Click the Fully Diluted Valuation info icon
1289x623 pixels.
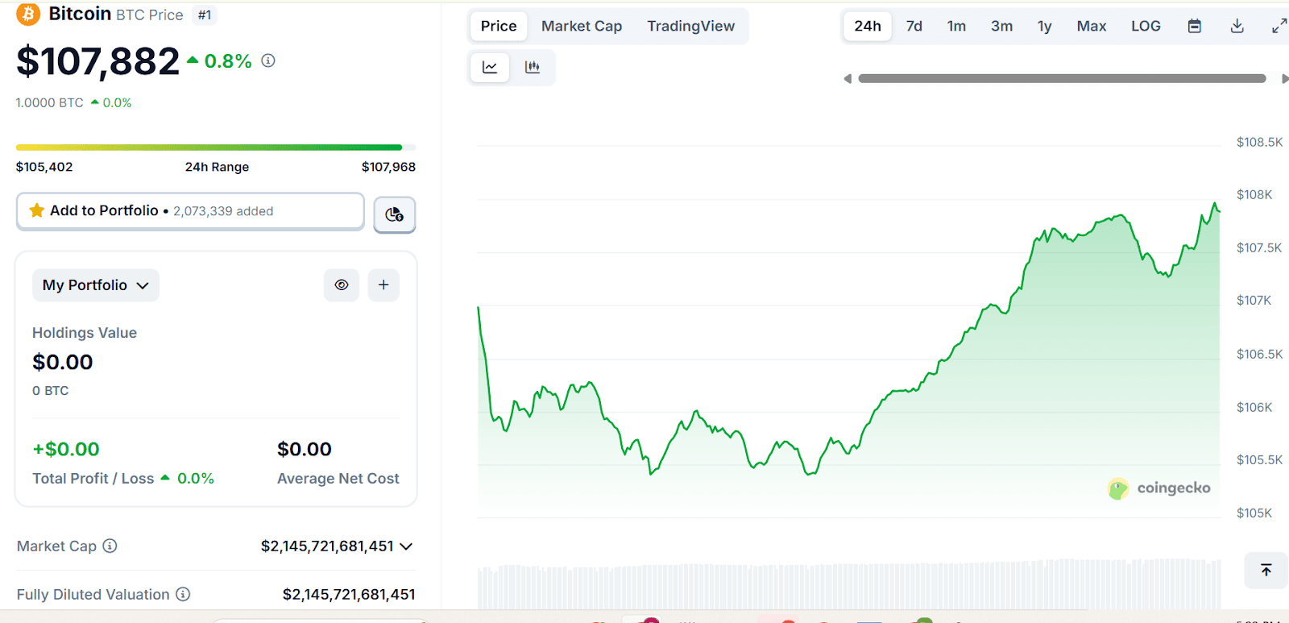click(183, 594)
